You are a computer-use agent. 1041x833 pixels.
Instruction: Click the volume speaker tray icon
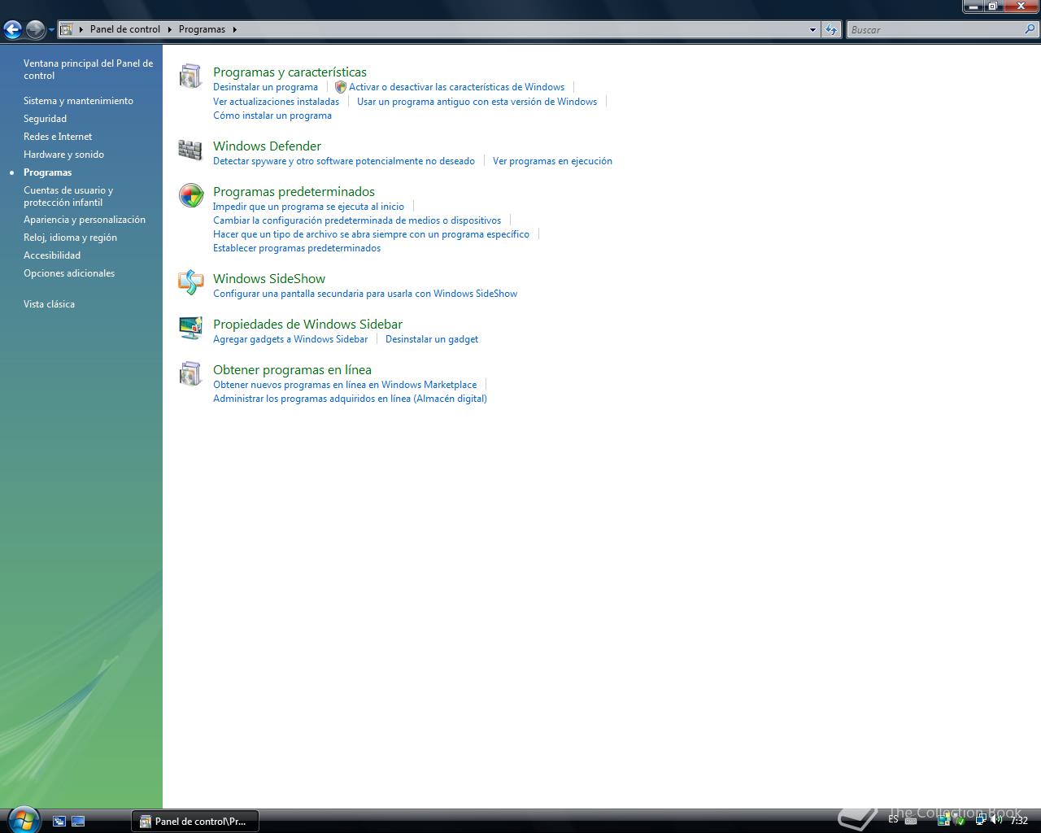[x=996, y=820]
